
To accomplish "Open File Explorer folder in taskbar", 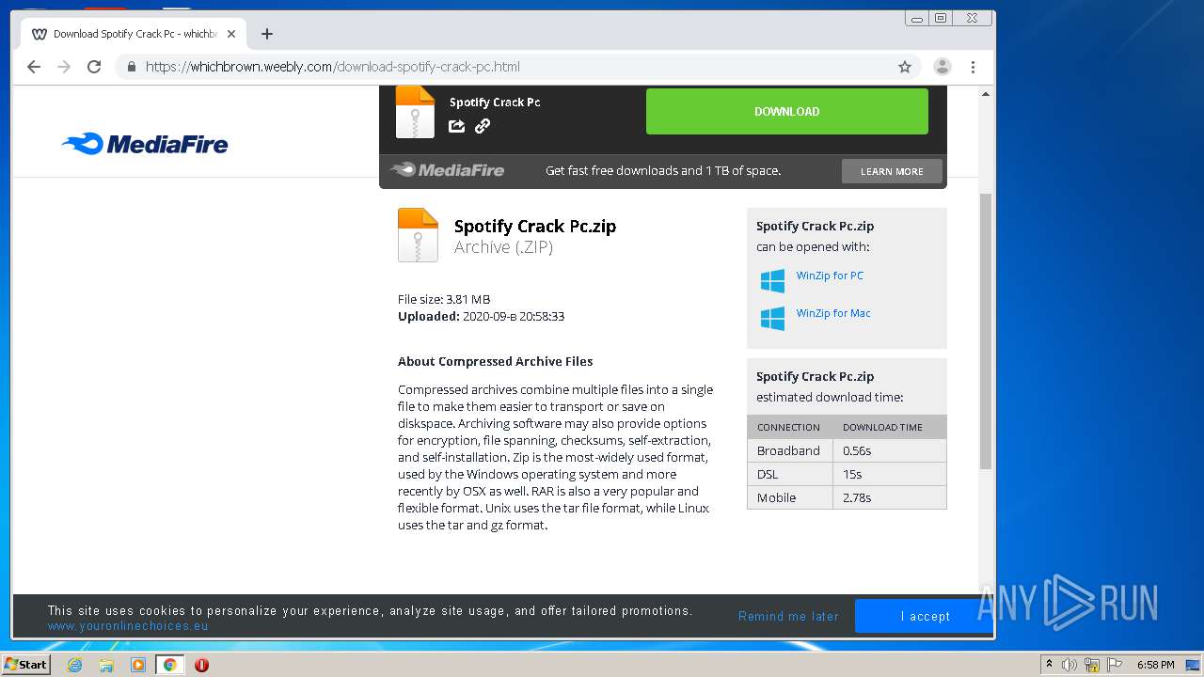I will coord(106,665).
